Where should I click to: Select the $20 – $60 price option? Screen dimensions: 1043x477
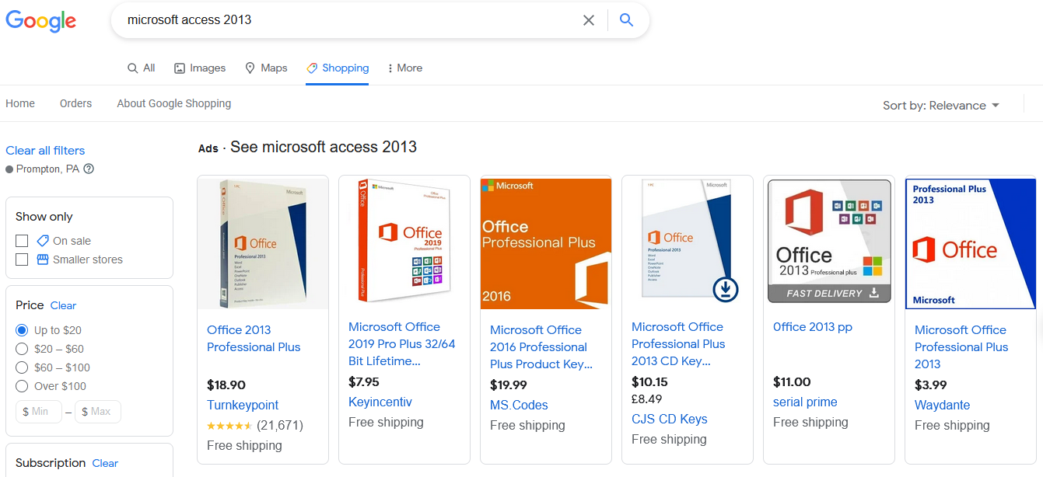pyautogui.click(x=22, y=349)
